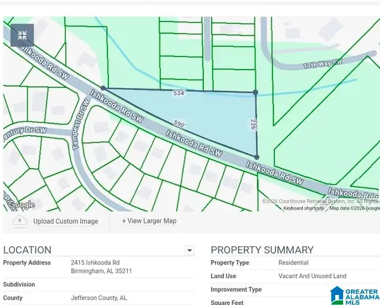Click the top-right vertex of highlighted parcel

pyautogui.click(x=255, y=92)
